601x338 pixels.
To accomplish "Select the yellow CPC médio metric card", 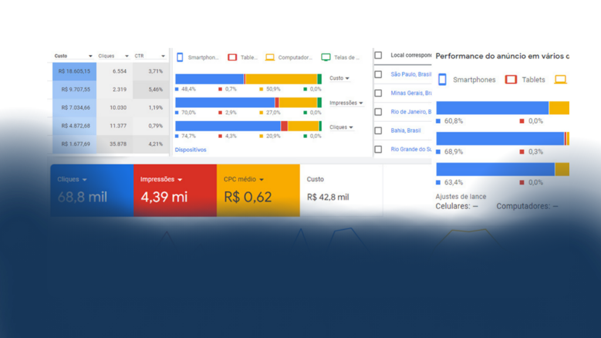I will pos(258,190).
